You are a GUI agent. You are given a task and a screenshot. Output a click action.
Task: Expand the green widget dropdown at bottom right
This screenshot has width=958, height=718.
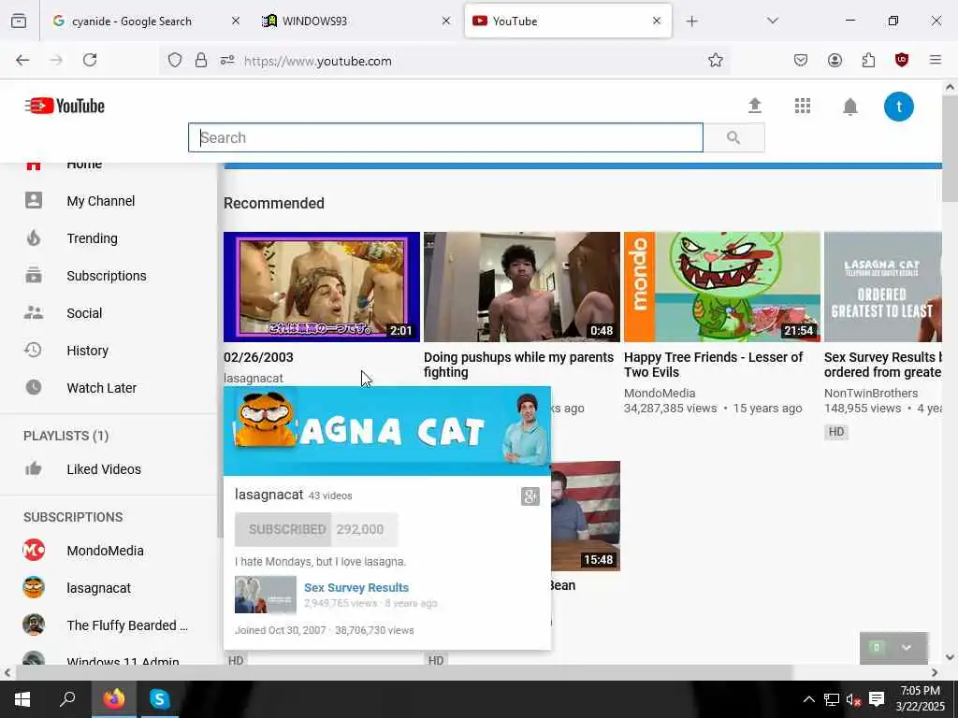[906, 648]
